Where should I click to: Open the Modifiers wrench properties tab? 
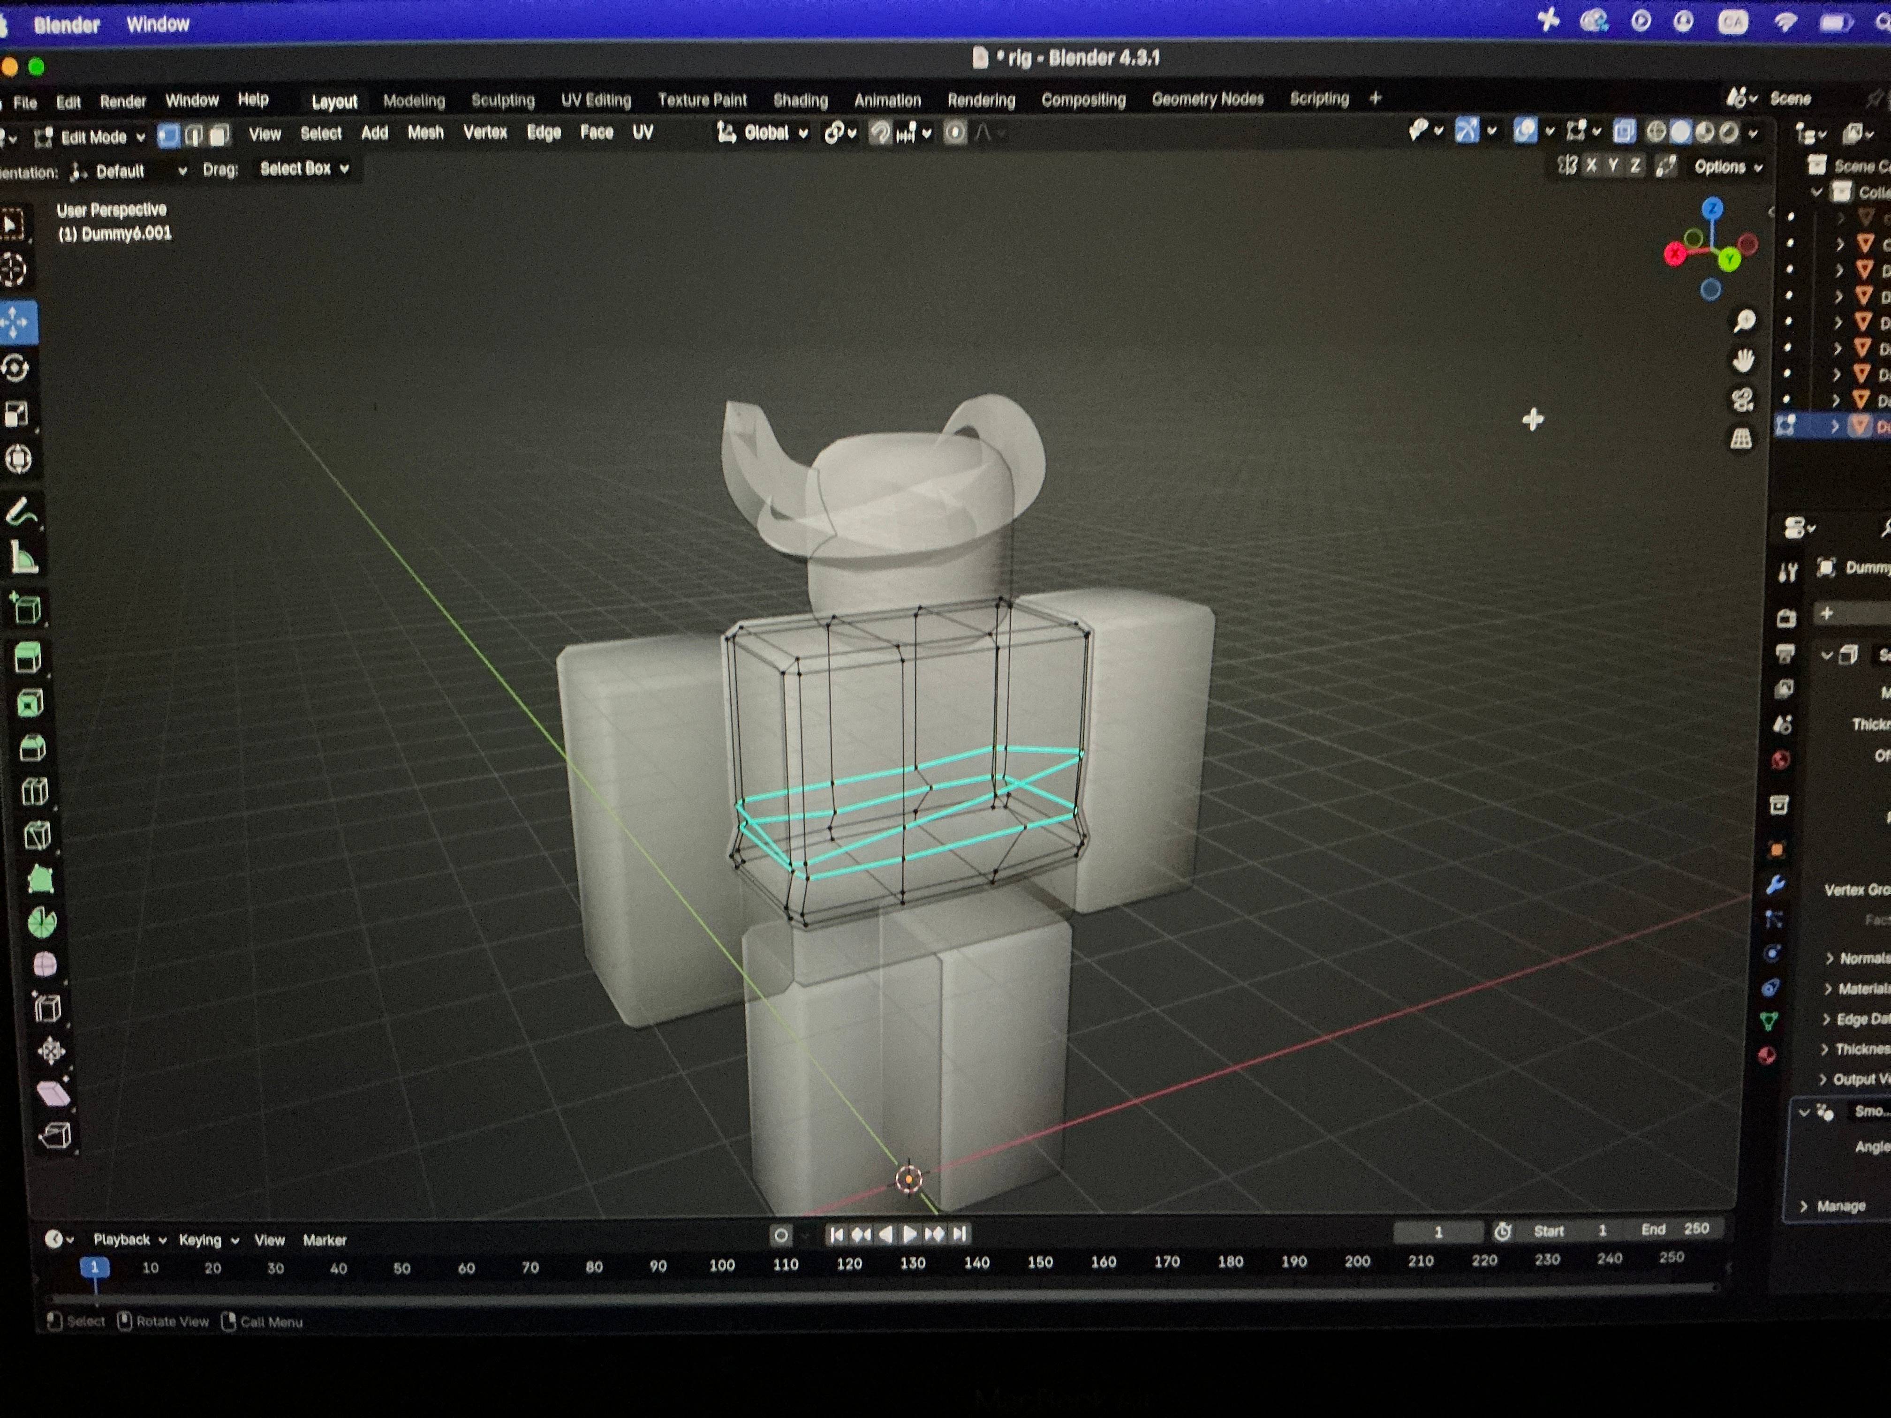1776,885
